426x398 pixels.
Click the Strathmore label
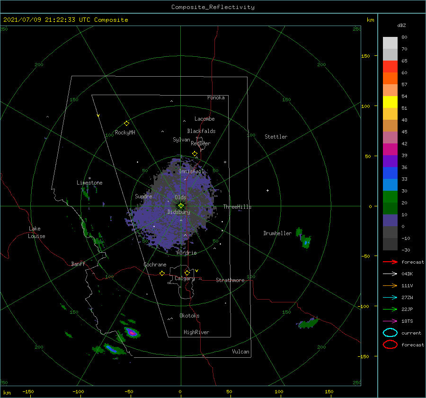tap(230, 280)
